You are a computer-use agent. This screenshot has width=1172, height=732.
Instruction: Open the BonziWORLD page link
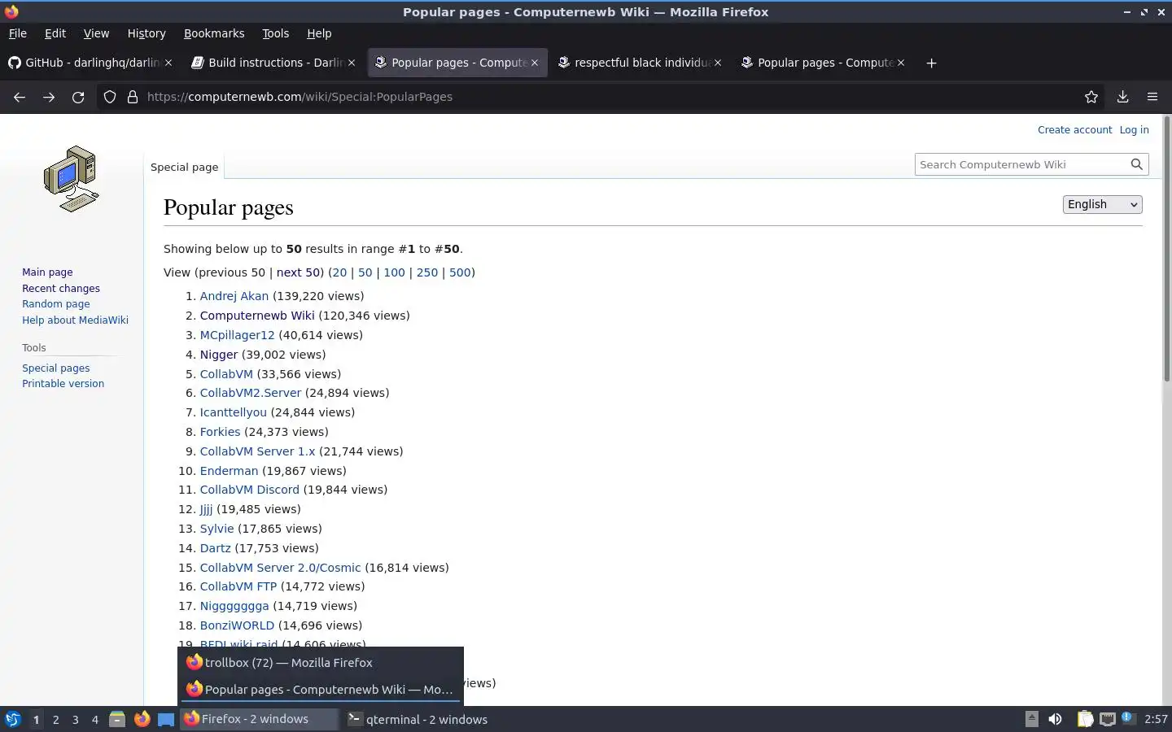coord(237,625)
